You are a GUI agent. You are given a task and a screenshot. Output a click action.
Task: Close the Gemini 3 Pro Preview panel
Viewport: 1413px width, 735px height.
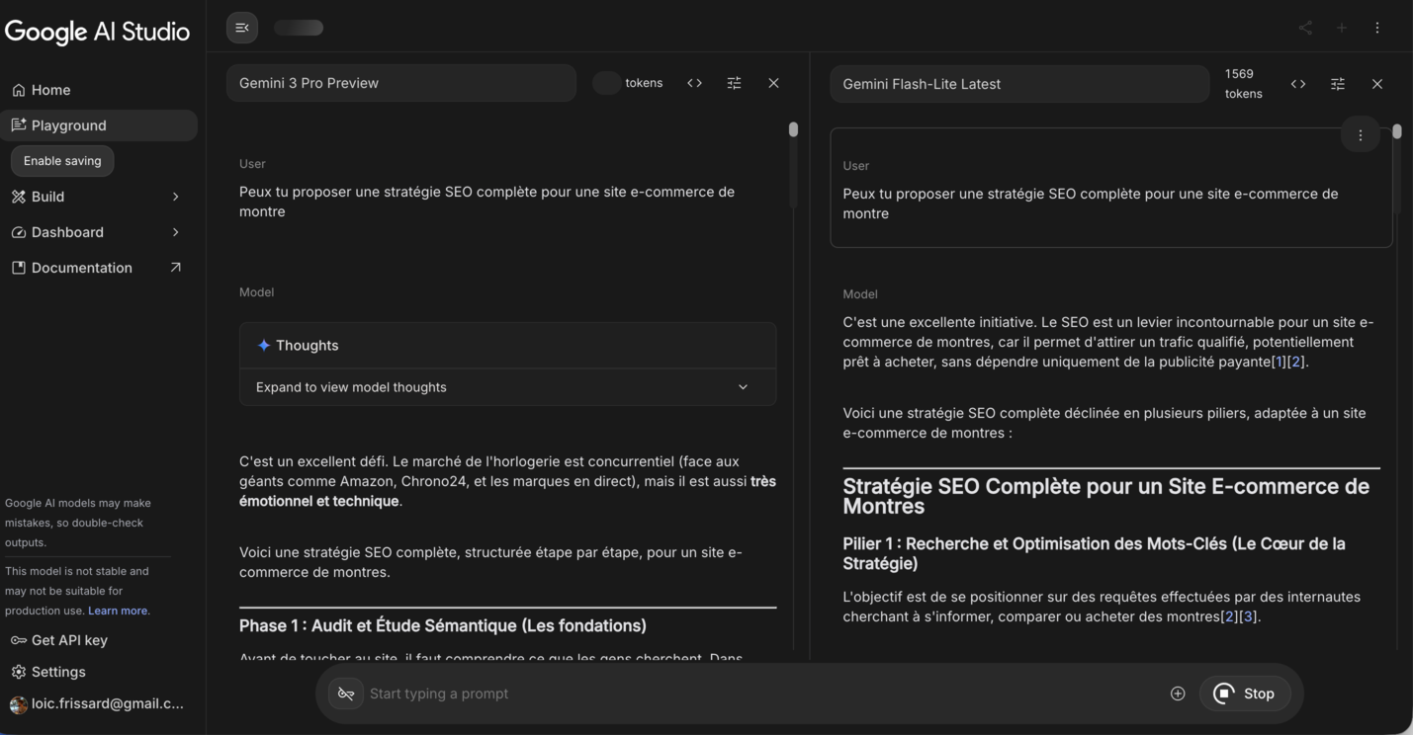(x=773, y=83)
